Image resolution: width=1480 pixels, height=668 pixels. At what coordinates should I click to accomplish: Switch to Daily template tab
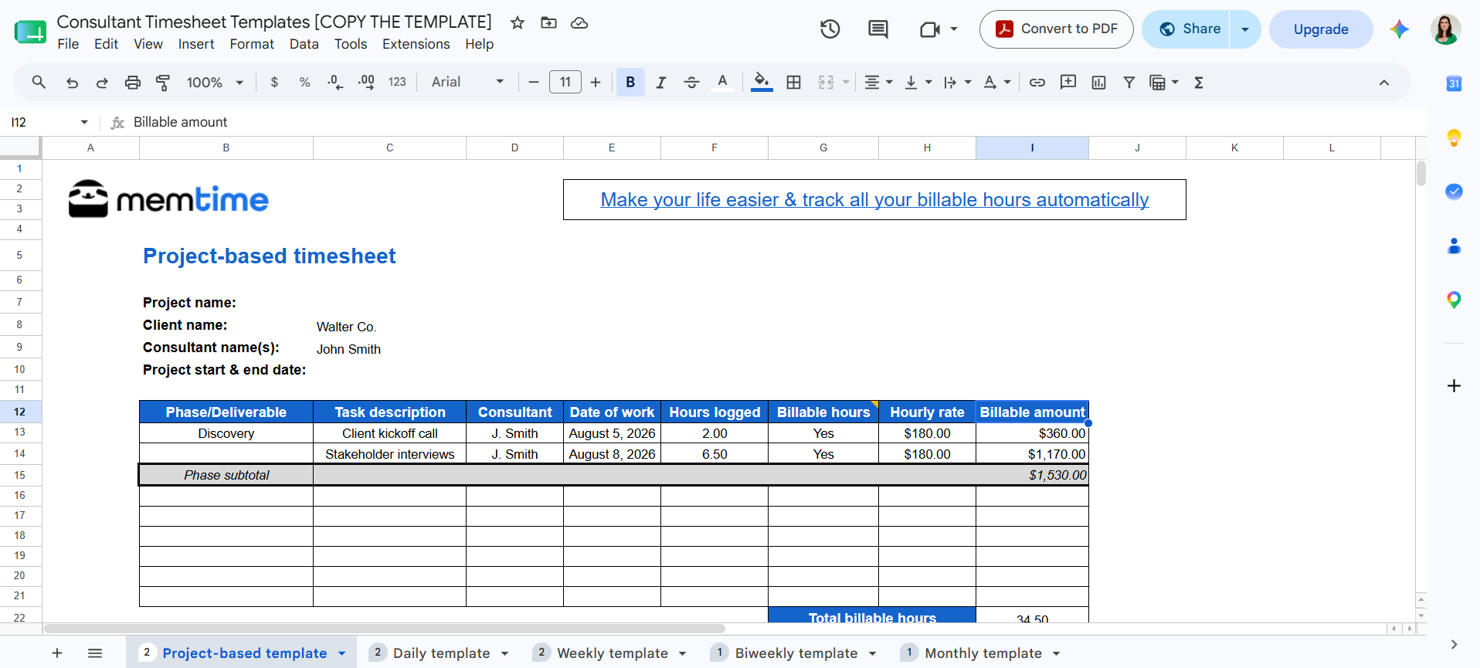click(441, 653)
